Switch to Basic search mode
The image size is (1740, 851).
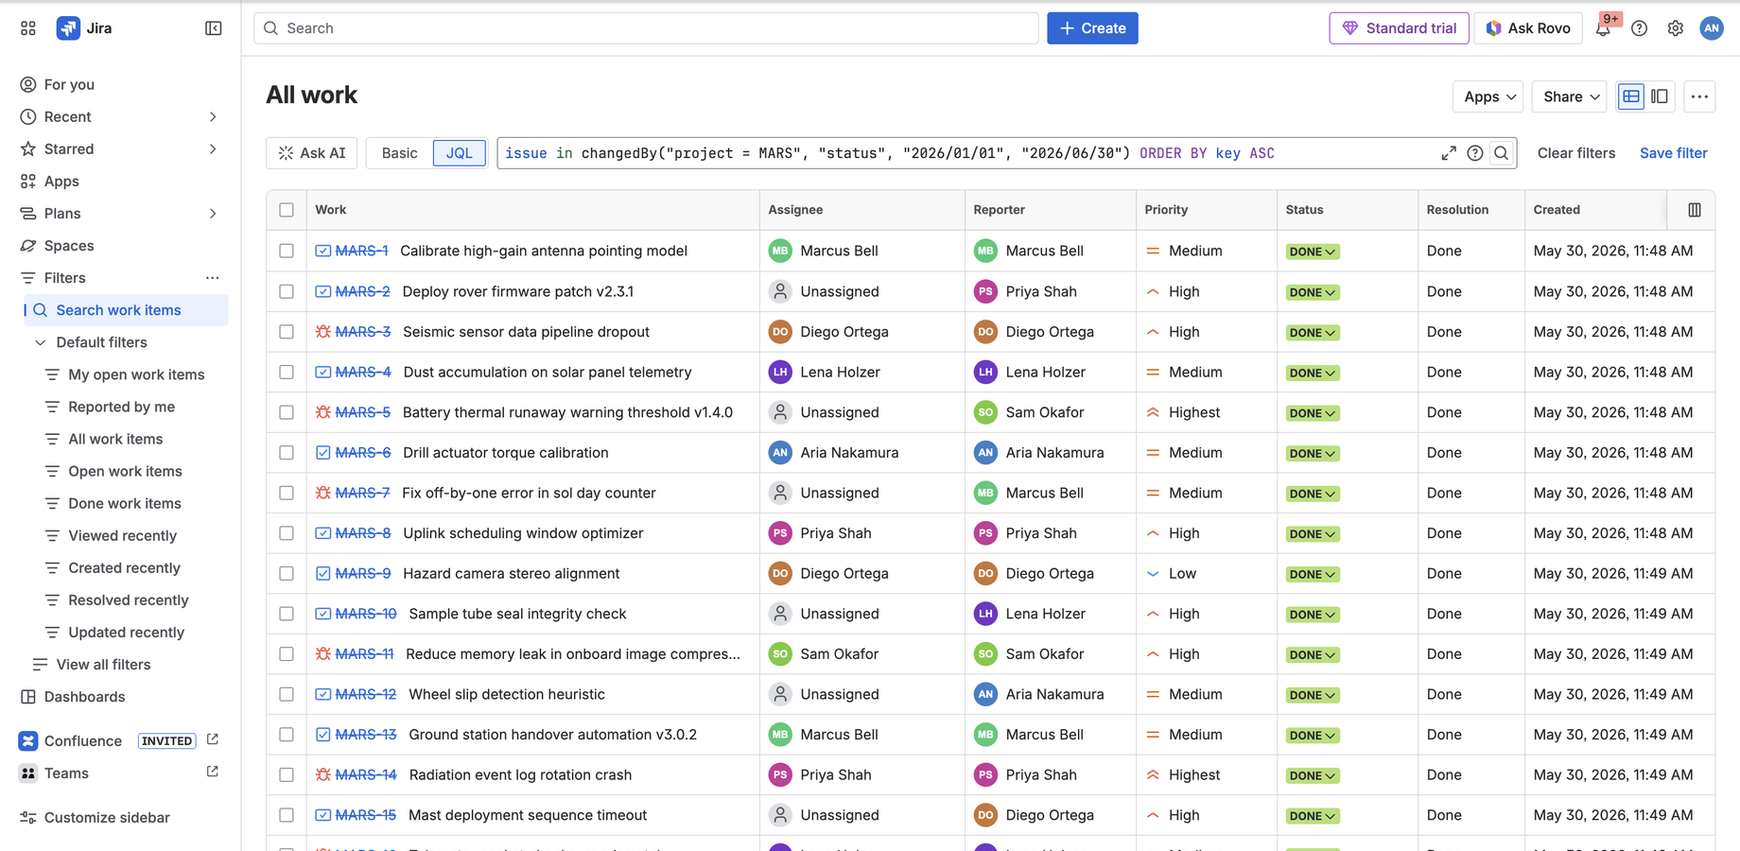click(x=399, y=153)
